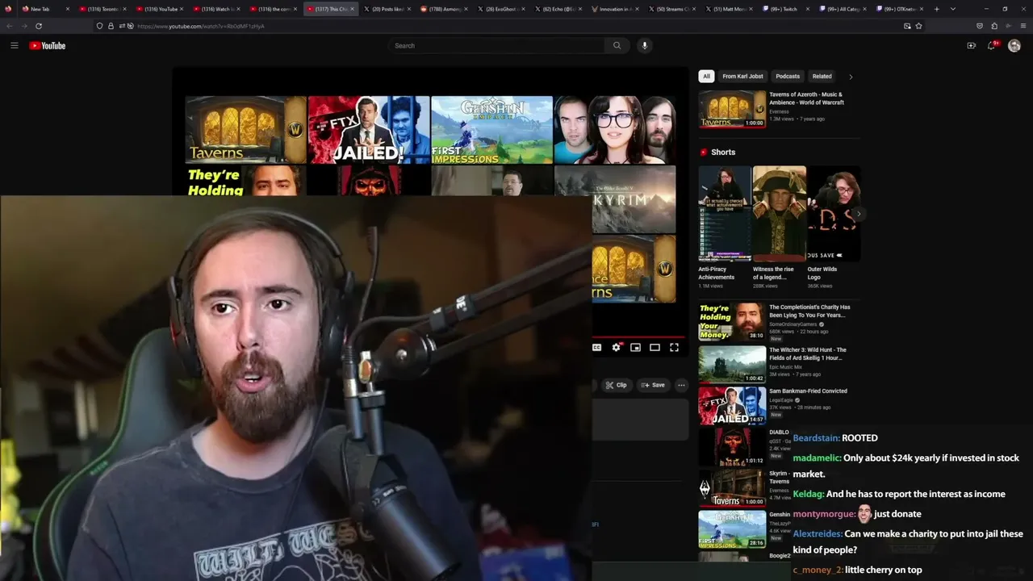
Task: Click Alextreides' chat username
Action: tap(818, 534)
